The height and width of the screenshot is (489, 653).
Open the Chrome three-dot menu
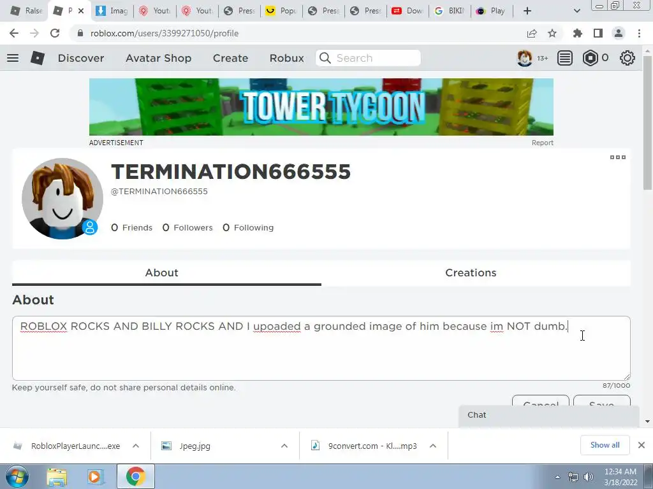click(x=639, y=33)
